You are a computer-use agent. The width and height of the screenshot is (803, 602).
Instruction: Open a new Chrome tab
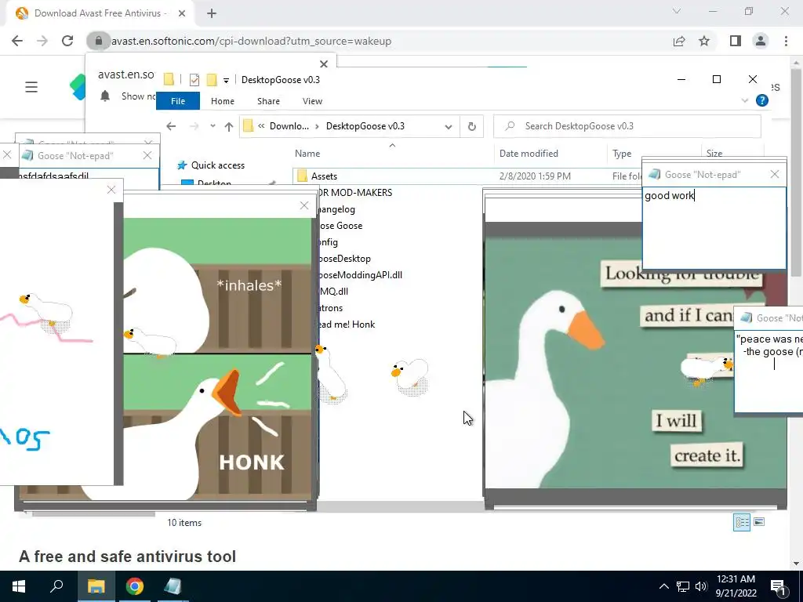(x=212, y=13)
